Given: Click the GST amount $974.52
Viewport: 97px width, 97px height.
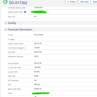Looking at the screenshot, I should [37, 85].
